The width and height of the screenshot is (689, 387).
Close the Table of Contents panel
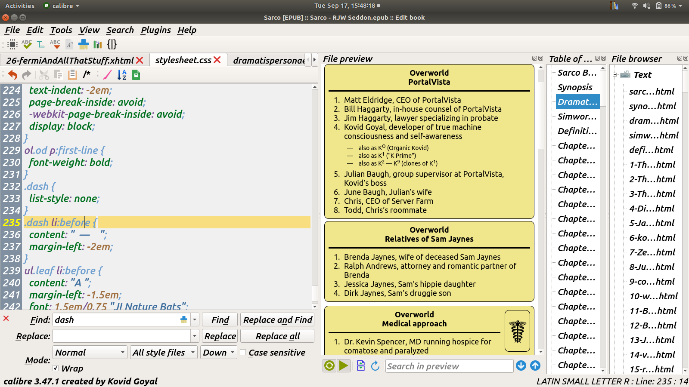click(604, 58)
